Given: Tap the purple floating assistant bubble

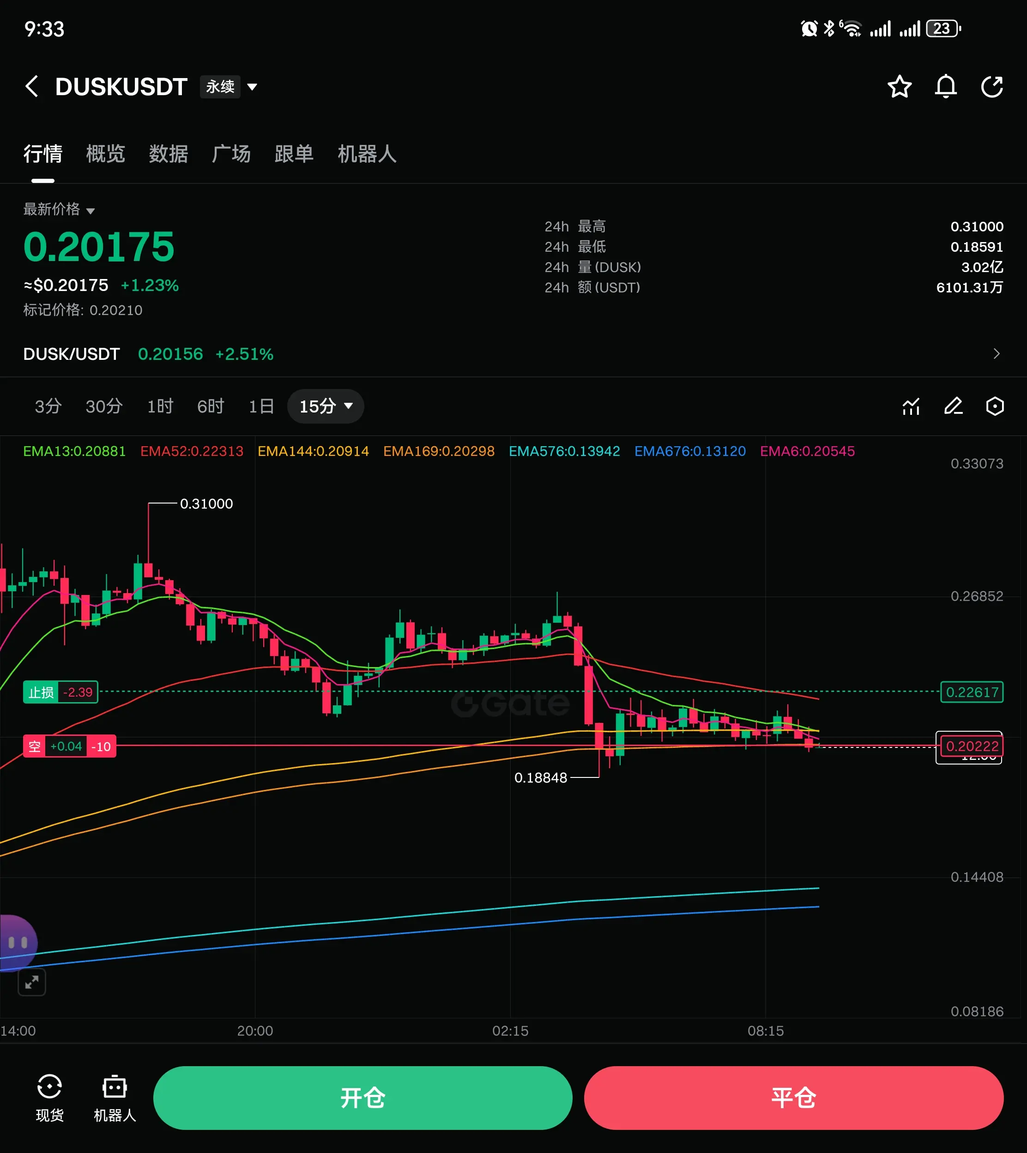Looking at the screenshot, I should pos(17,942).
